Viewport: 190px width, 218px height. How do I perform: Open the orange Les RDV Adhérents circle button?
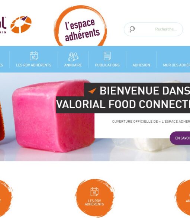coord(94,198)
